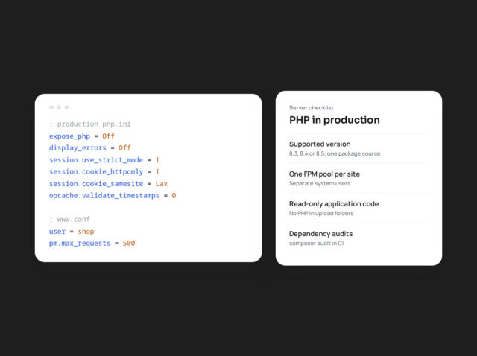477x356 pixels.
Task: Select 'One FPM pool per site' item
Action: click(x=324, y=174)
